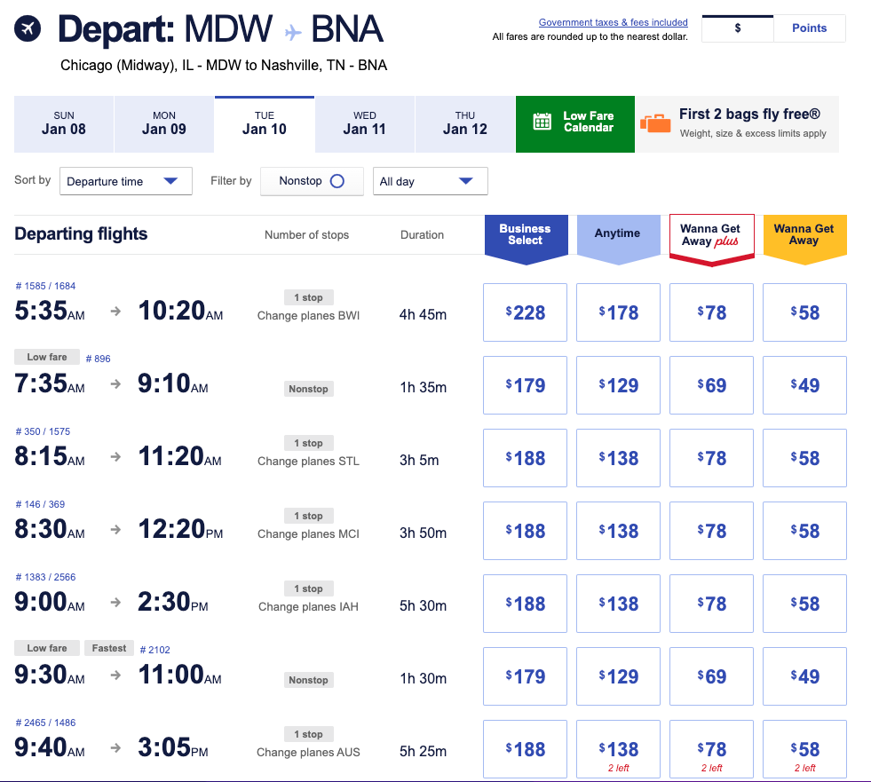Click the arrow icon in the 5:35AM flight row
871x782 pixels.
(115, 312)
